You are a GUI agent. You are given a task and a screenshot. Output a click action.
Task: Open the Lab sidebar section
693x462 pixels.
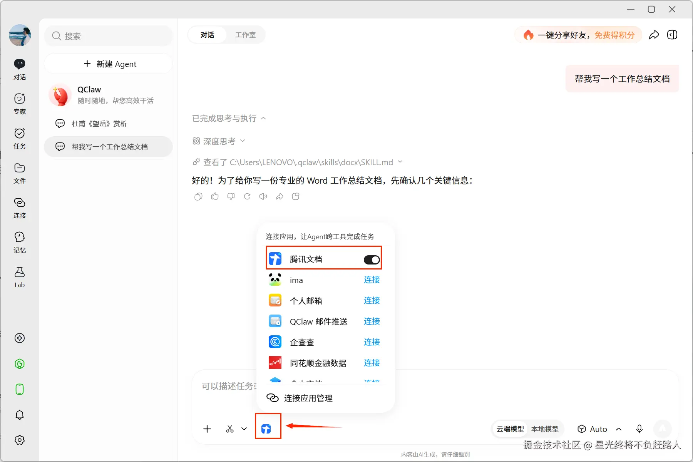(20, 277)
